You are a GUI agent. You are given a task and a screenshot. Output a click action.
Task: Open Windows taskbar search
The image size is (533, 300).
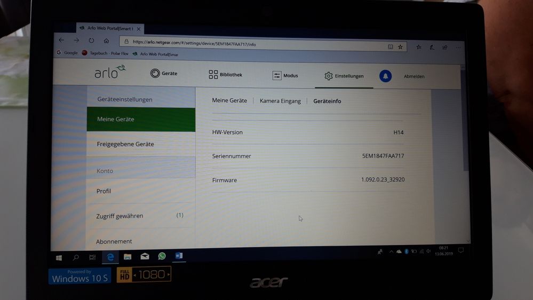76,257
